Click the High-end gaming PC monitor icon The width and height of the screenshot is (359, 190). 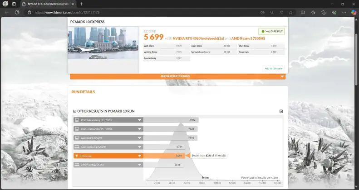(77, 129)
